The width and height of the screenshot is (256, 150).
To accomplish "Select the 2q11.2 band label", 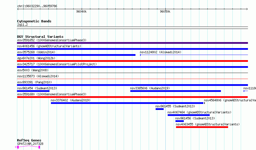I will 22,25.
